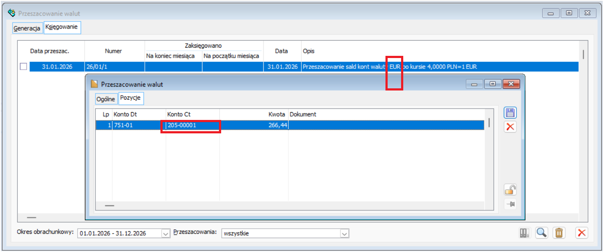Click the number cell 26/01/1
The height and width of the screenshot is (252, 604).
click(114, 67)
